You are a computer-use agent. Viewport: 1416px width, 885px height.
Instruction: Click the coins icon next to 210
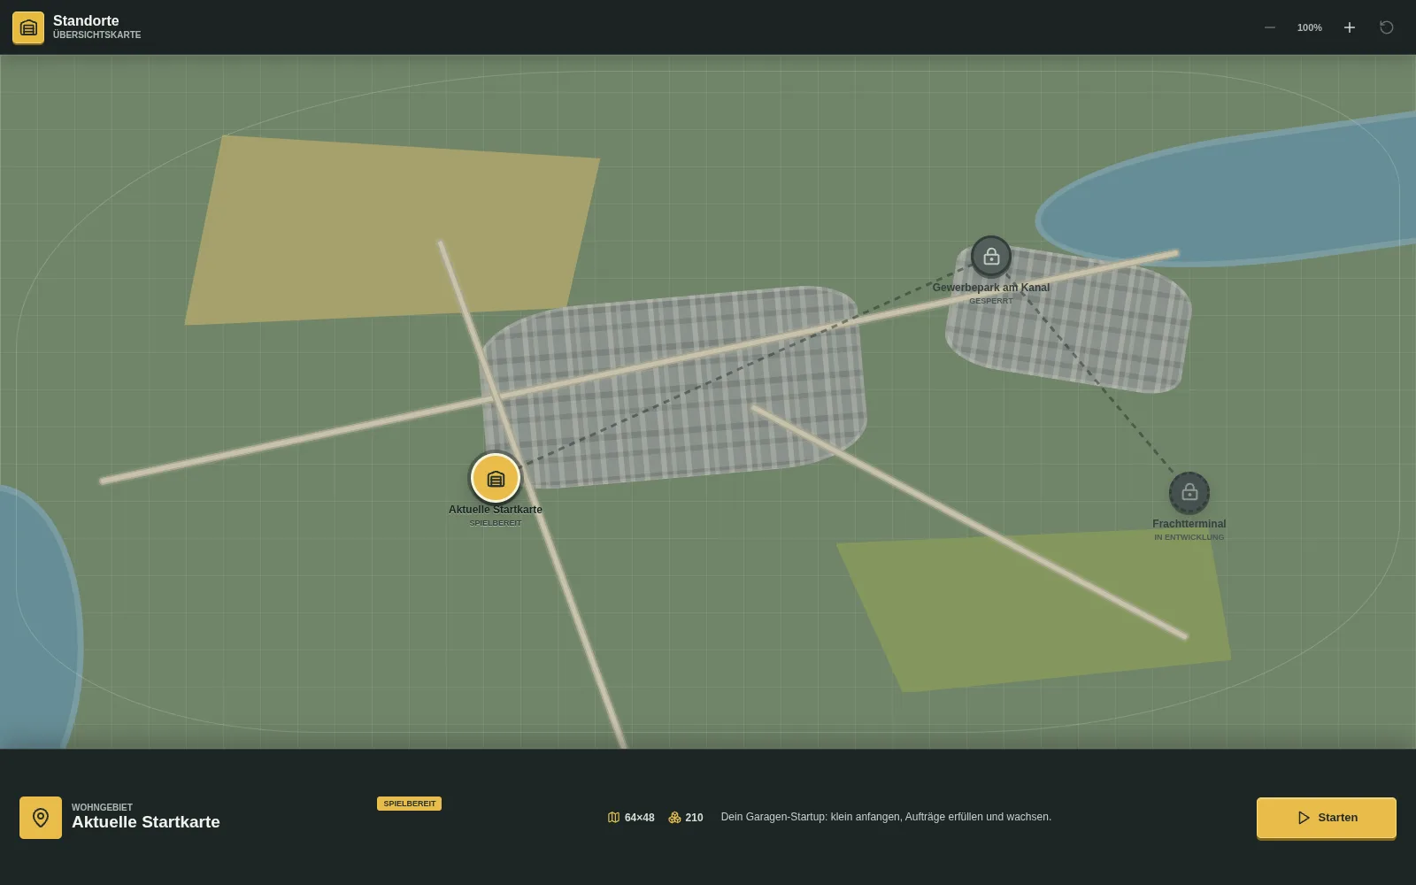[674, 818]
